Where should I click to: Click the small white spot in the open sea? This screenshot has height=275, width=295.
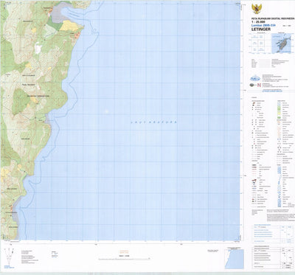[106, 111]
